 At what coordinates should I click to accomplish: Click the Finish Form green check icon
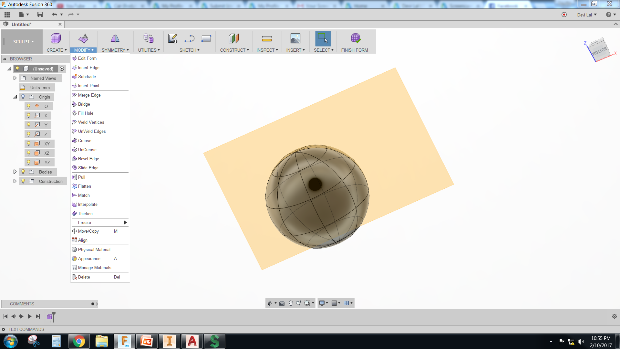coord(355,38)
